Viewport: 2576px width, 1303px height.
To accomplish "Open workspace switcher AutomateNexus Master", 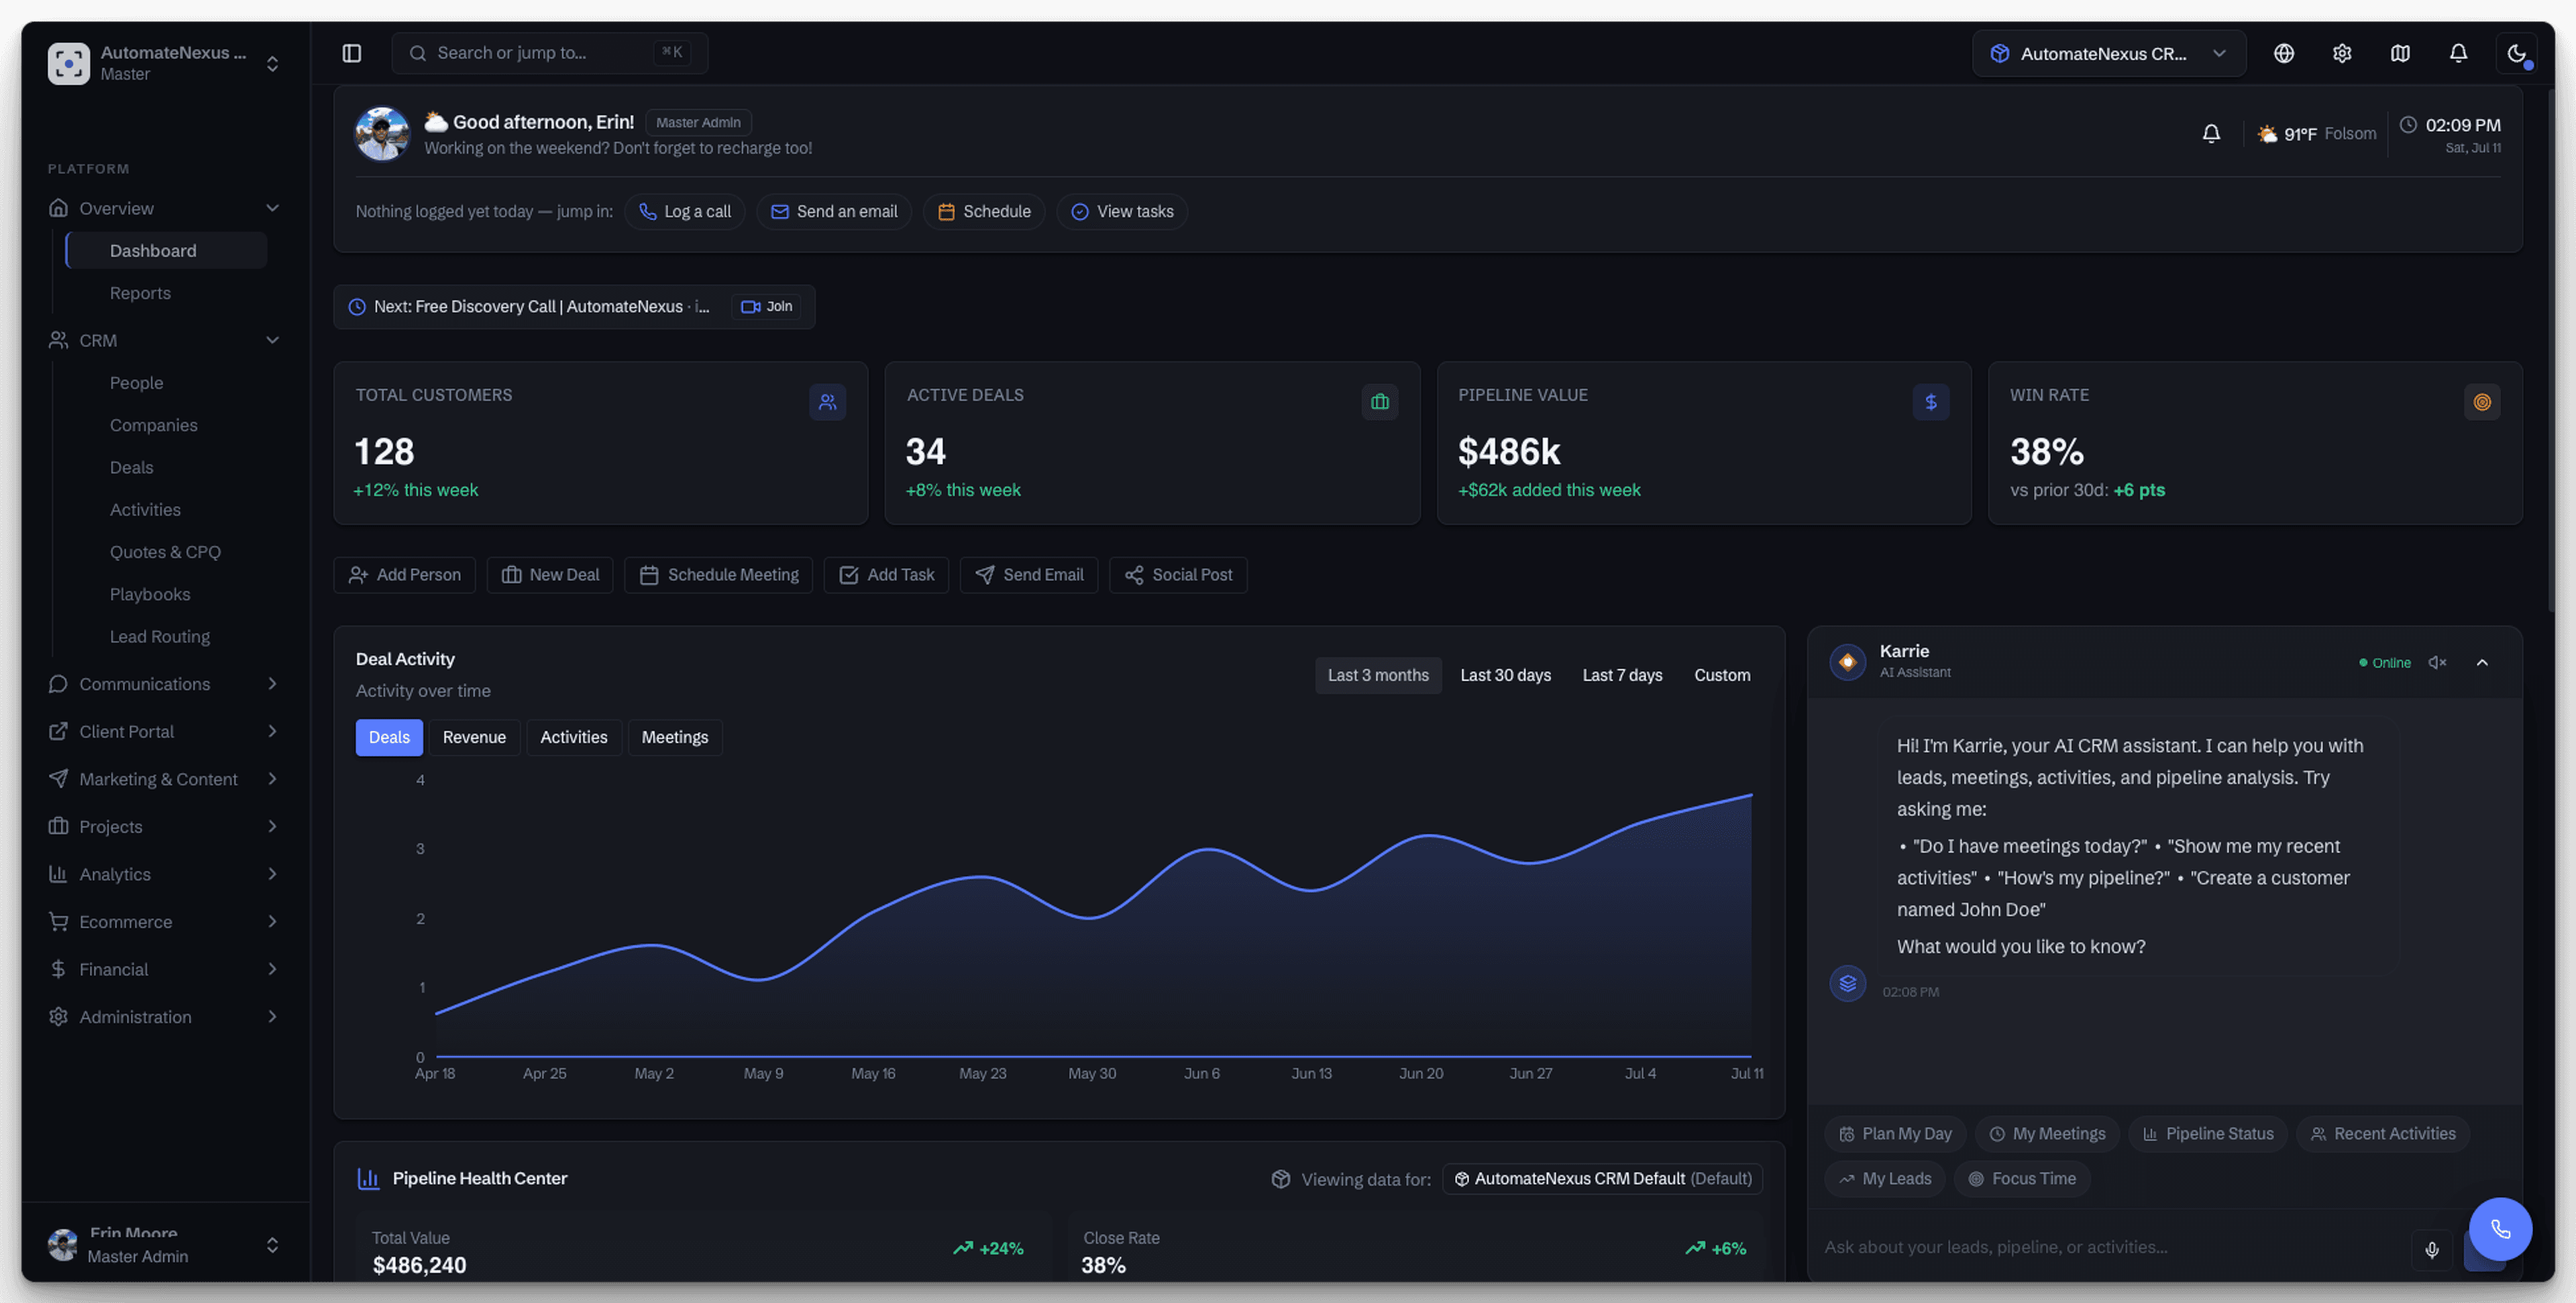I will coord(165,63).
